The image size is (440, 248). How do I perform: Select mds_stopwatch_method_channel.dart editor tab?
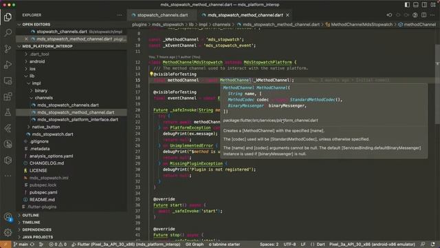click(x=245, y=15)
